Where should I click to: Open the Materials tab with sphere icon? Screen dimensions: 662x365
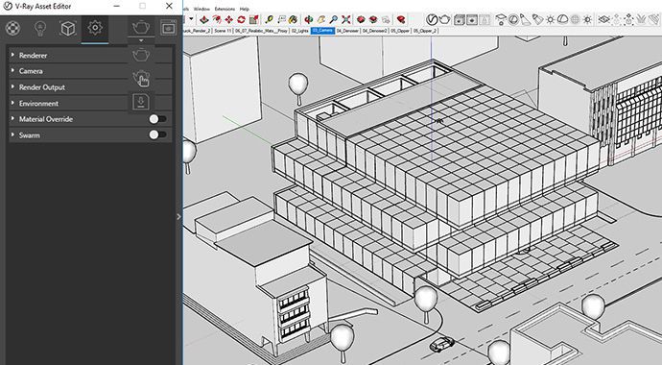(12, 28)
